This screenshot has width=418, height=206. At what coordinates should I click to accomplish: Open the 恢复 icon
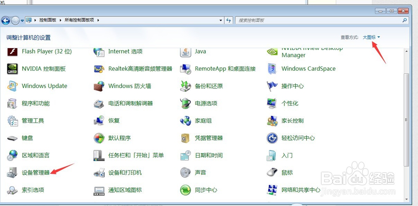click(99, 121)
